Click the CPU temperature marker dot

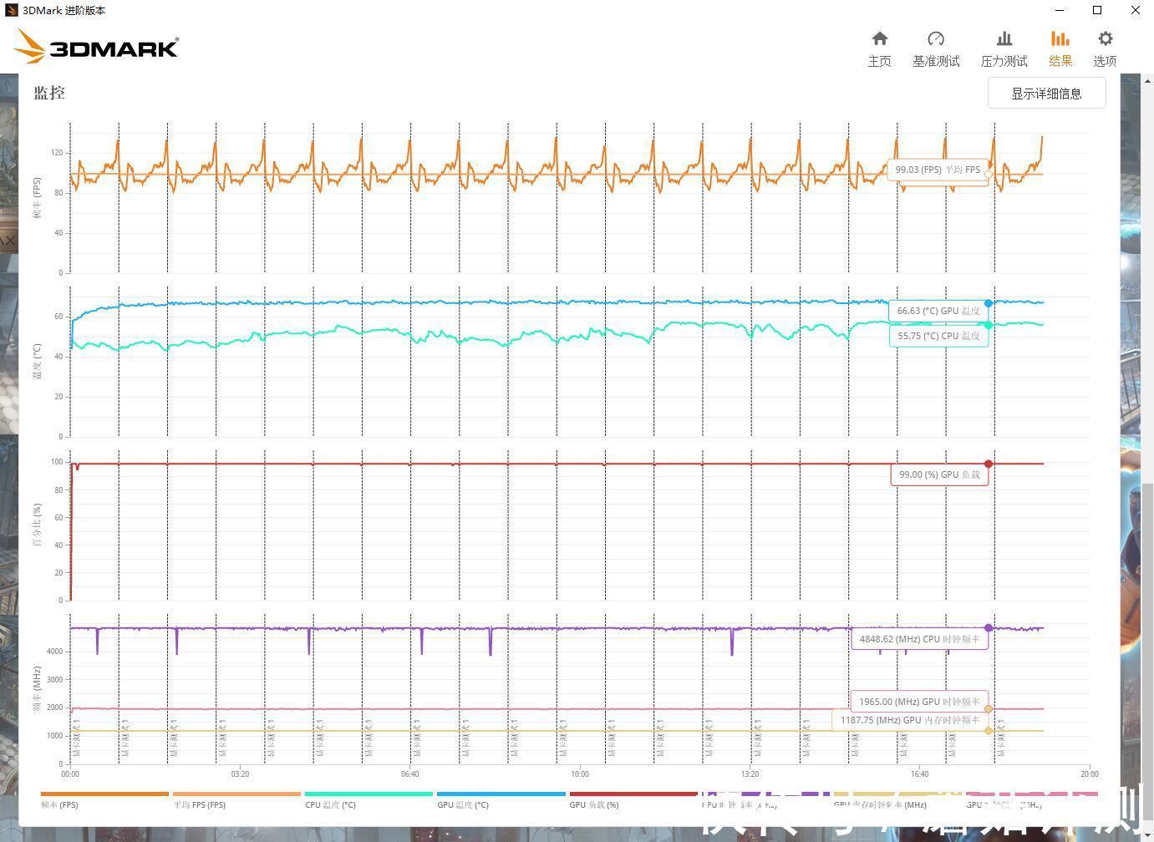click(989, 325)
